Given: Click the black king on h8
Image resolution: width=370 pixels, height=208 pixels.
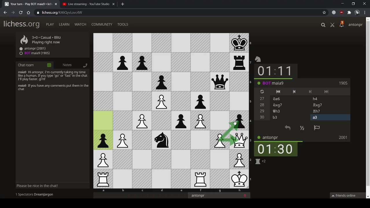Looking at the screenshot, I should pyautogui.click(x=239, y=43).
